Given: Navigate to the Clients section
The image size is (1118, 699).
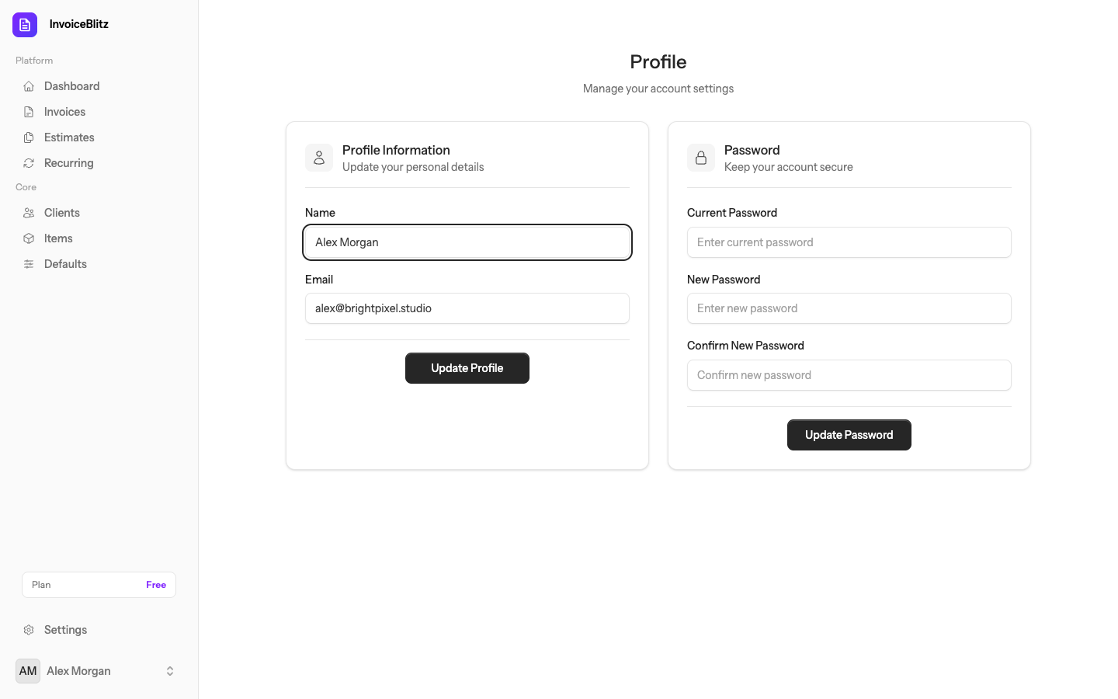Looking at the screenshot, I should [61, 212].
